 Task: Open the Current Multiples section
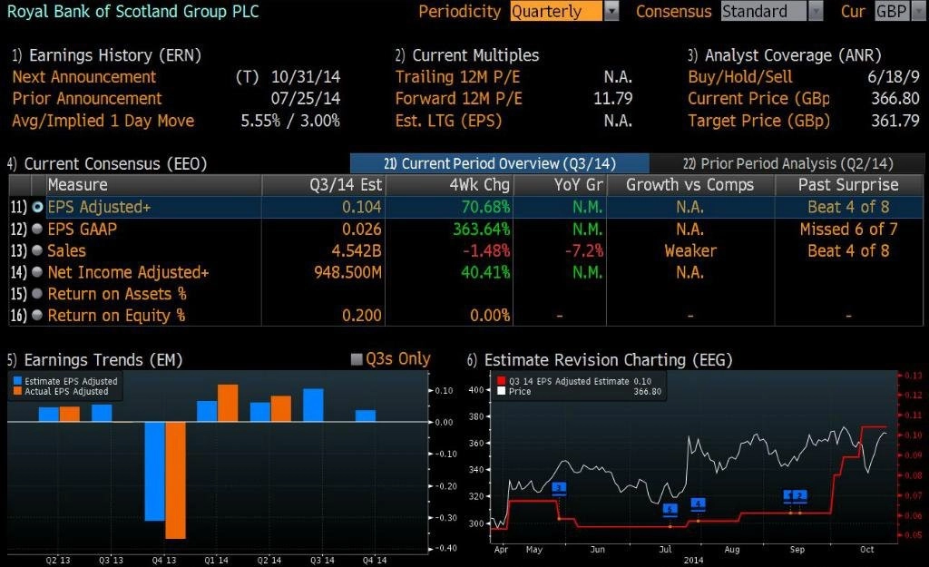click(x=467, y=55)
